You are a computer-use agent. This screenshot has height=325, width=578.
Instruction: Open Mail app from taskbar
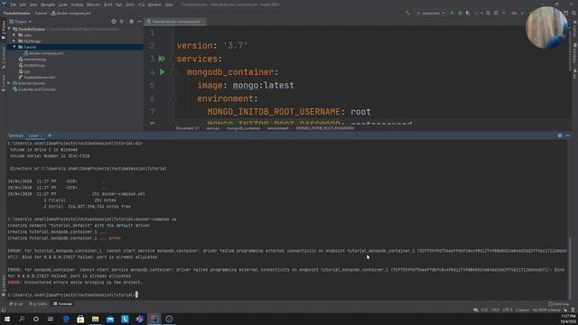(110, 319)
